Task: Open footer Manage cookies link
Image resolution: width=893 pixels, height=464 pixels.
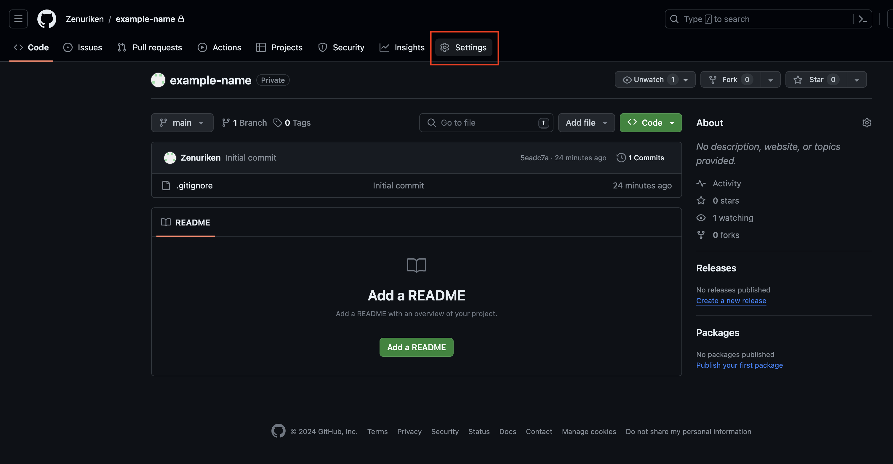Action: tap(589, 431)
